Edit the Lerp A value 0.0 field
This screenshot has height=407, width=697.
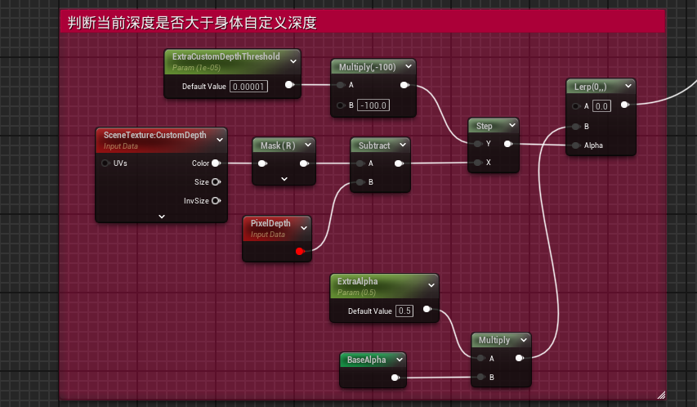601,106
